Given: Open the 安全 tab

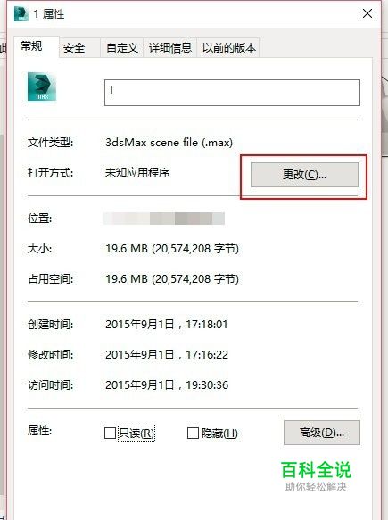Looking at the screenshot, I should pyautogui.click(x=74, y=48).
